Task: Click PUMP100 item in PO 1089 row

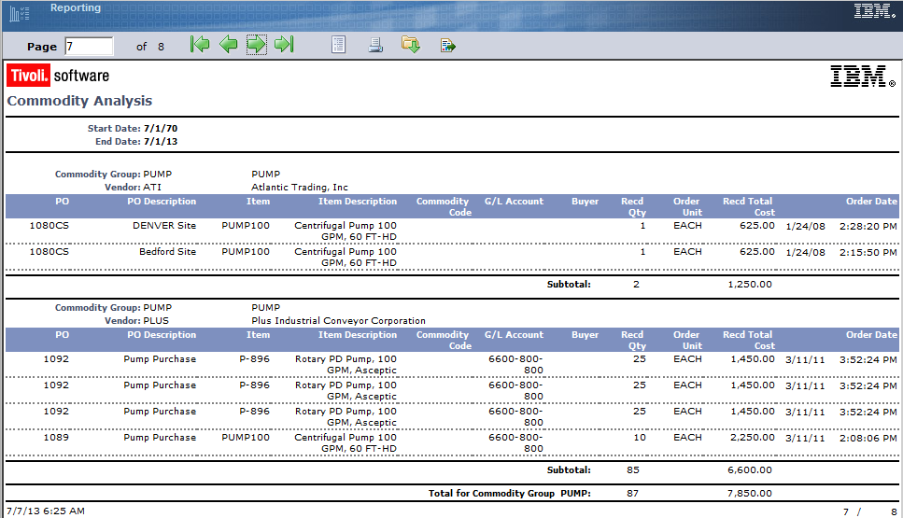Action: [246, 438]
